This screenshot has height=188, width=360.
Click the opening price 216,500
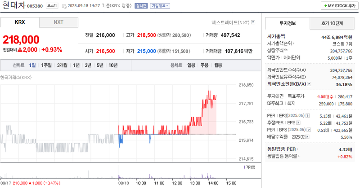(x=105, y=51)
